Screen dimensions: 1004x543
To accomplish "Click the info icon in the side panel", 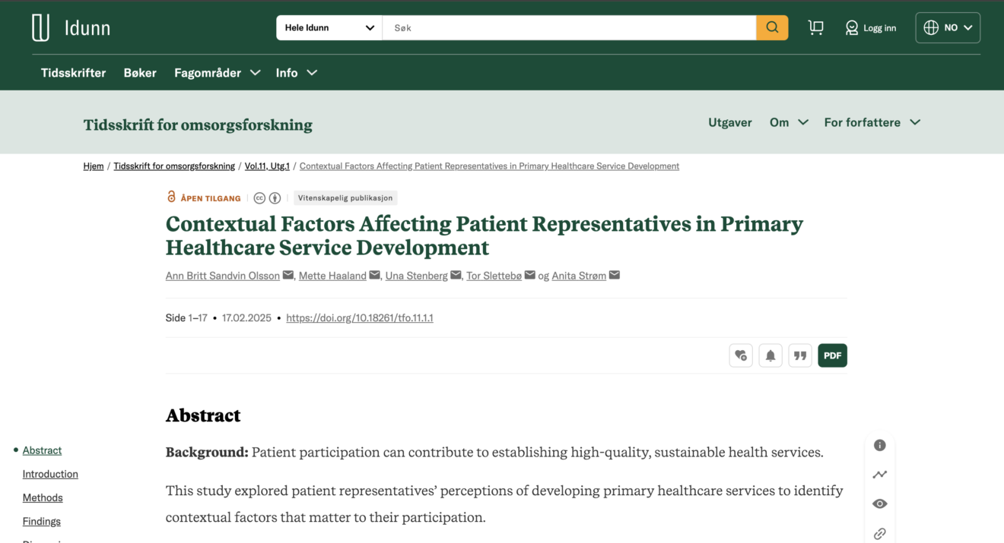I will click(x=880, y=445).
